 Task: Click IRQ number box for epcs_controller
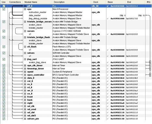point(150,75)
